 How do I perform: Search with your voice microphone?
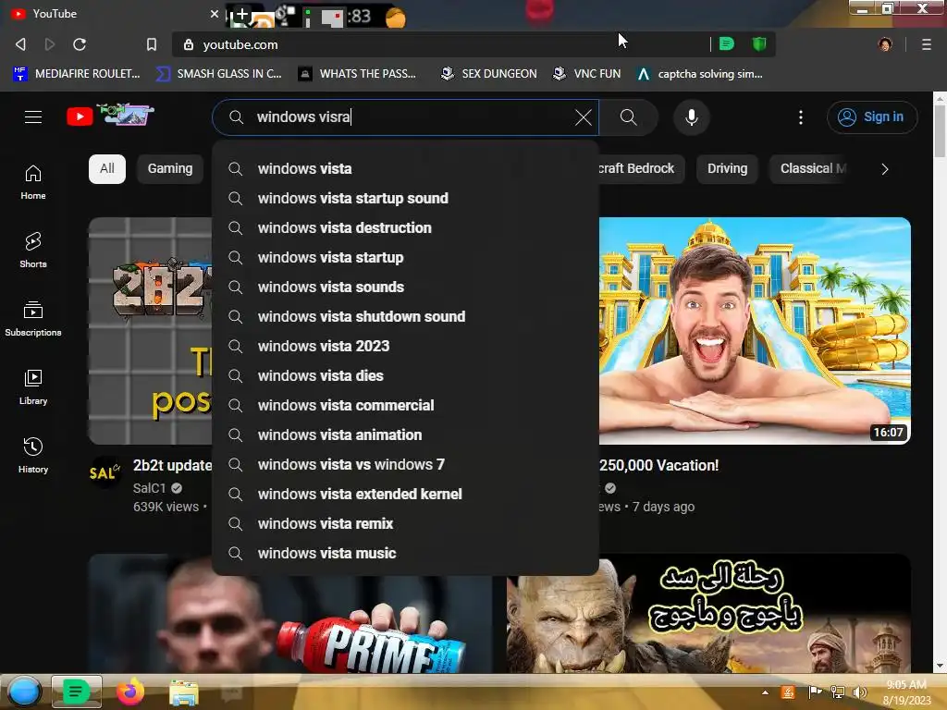(x=692, y=117)
